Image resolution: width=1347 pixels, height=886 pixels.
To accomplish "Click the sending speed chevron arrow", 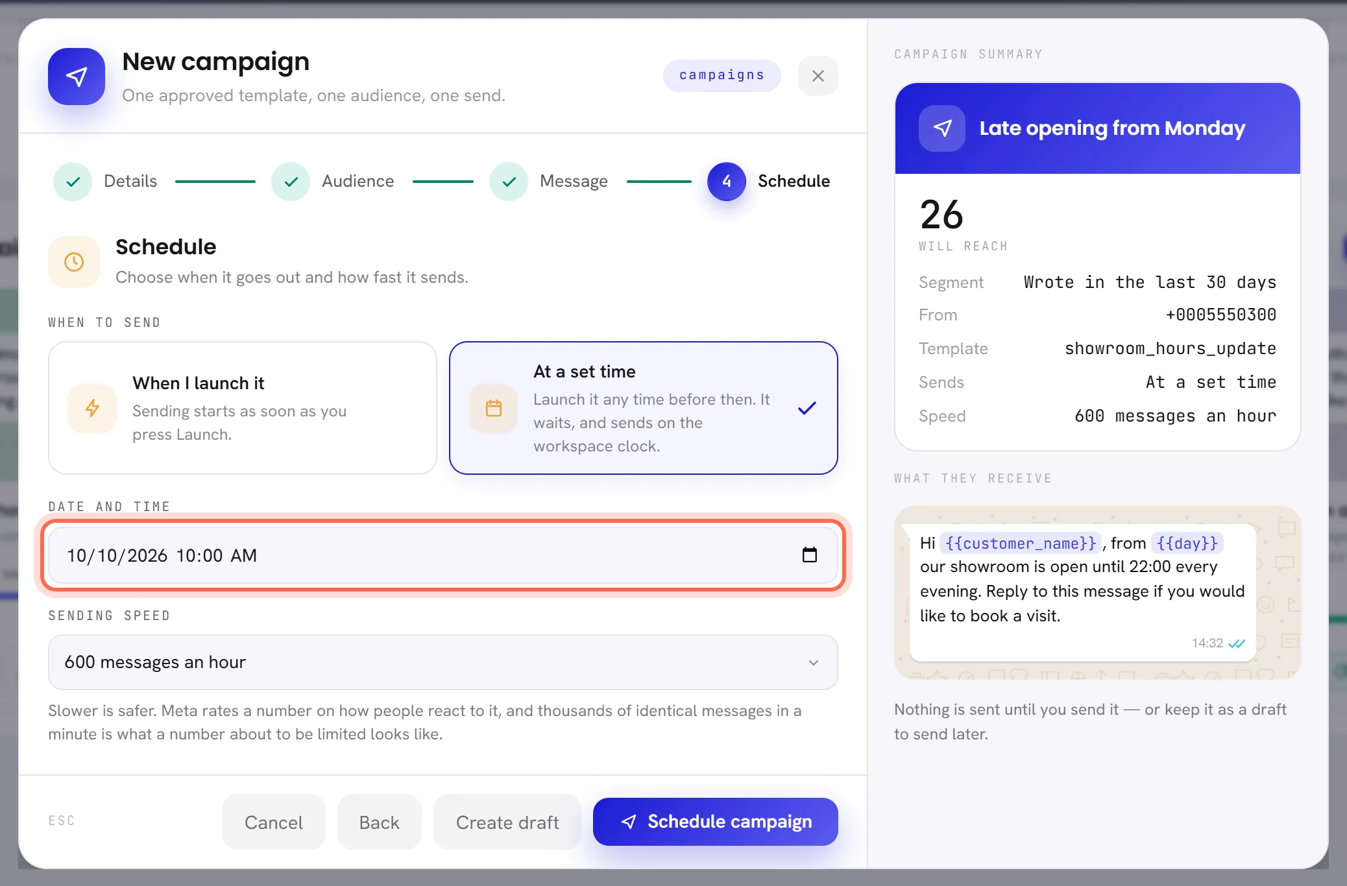I will [814, 663].
